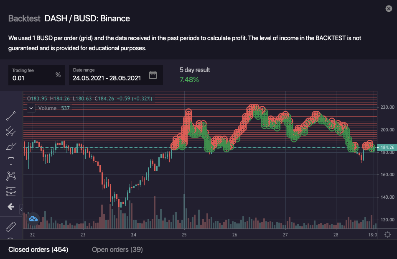Click the date range 24.05.2021 - 28.05.2021 field
The height and width of the screenshot is (259, 397).
[x=107, y=78]
